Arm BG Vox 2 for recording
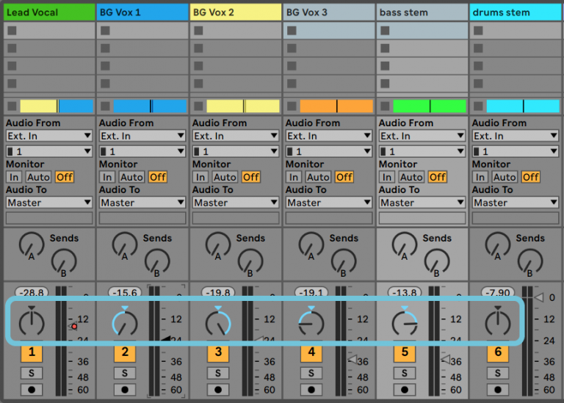The image size is (564, 403). pyautogui.click(x=218, y=390)
